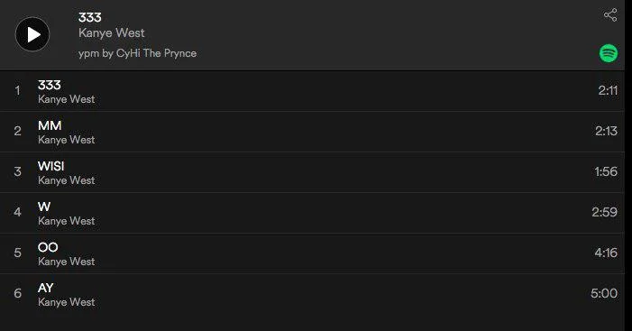Open the Spotify logo link
632x331 pixels.
609,53
